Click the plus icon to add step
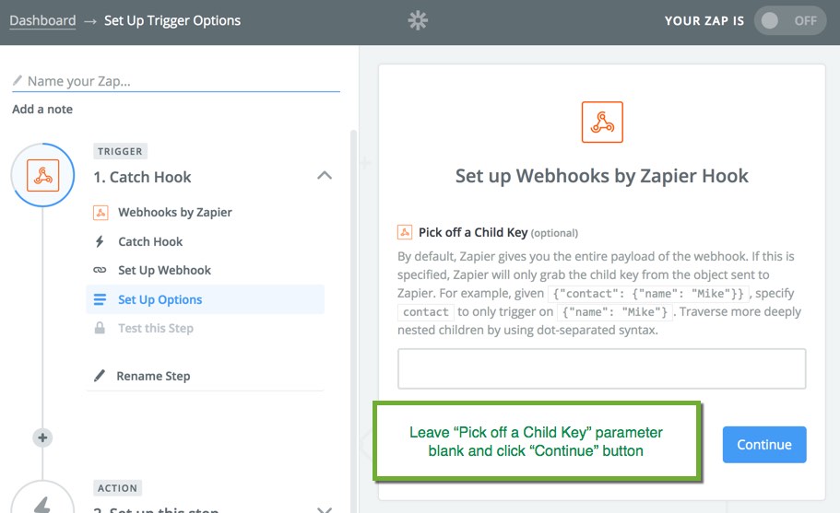Image resolution: width=840 pixels, height=513 pixels. [42, 437]
